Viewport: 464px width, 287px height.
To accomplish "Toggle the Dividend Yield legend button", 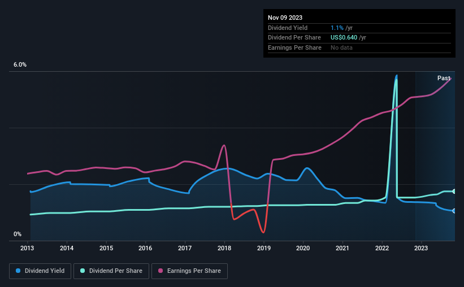I will click(40, 271).
